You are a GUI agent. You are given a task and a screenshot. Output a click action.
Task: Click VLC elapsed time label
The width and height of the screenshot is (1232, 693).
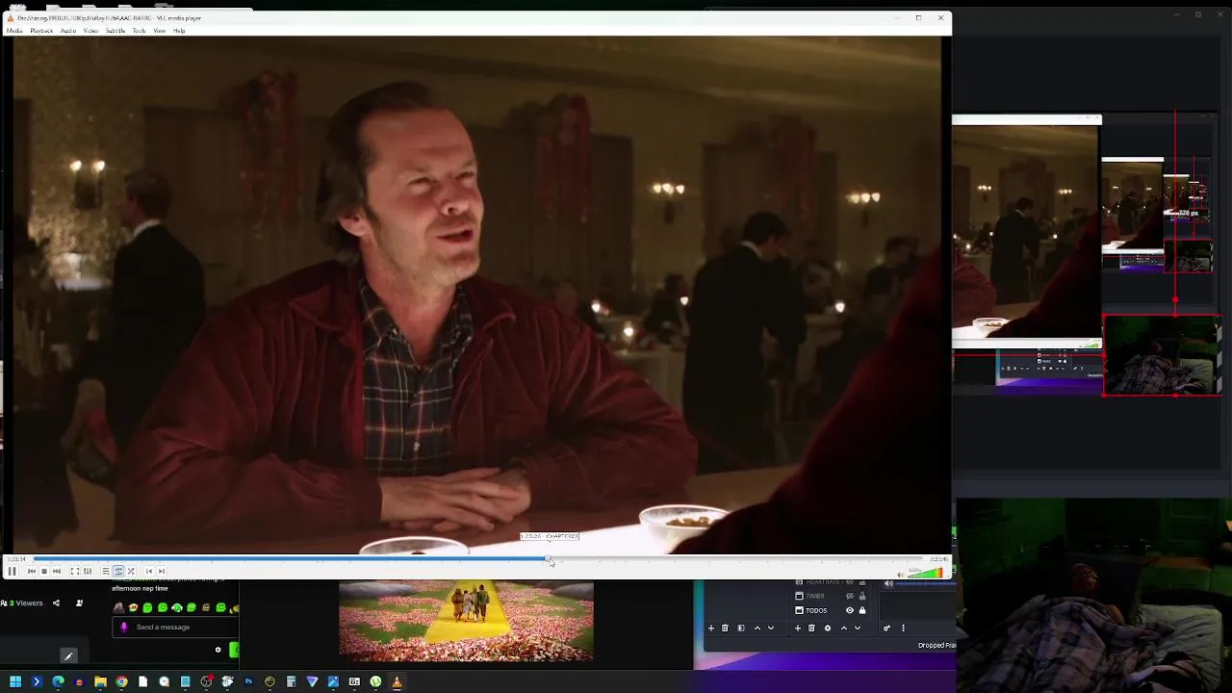(x=16, y=559)
